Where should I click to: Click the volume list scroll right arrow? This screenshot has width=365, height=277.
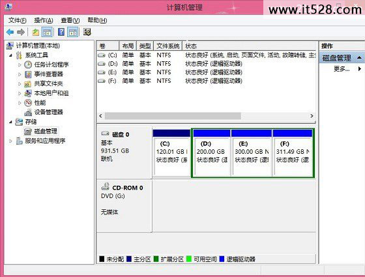coord(312,116)
